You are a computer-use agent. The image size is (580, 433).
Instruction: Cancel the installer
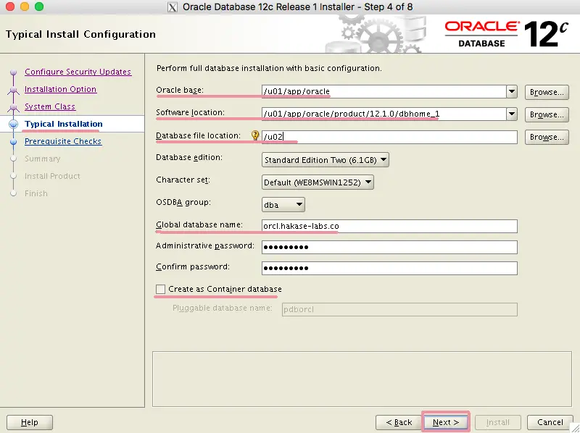coord(550,422)
